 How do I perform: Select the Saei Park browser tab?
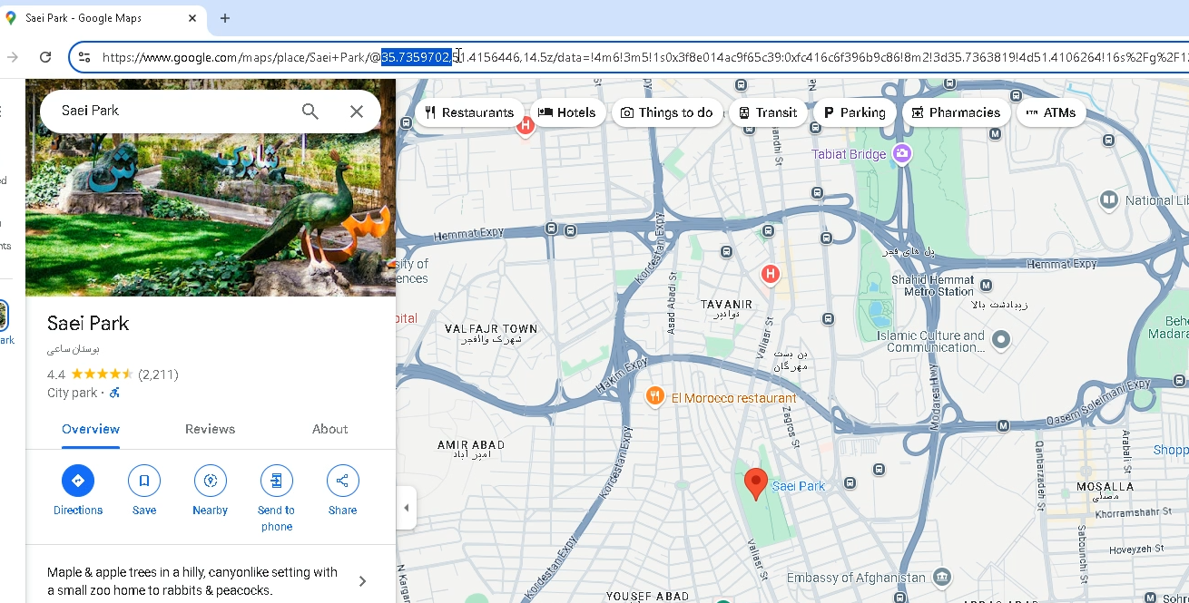tap(103, 18)
